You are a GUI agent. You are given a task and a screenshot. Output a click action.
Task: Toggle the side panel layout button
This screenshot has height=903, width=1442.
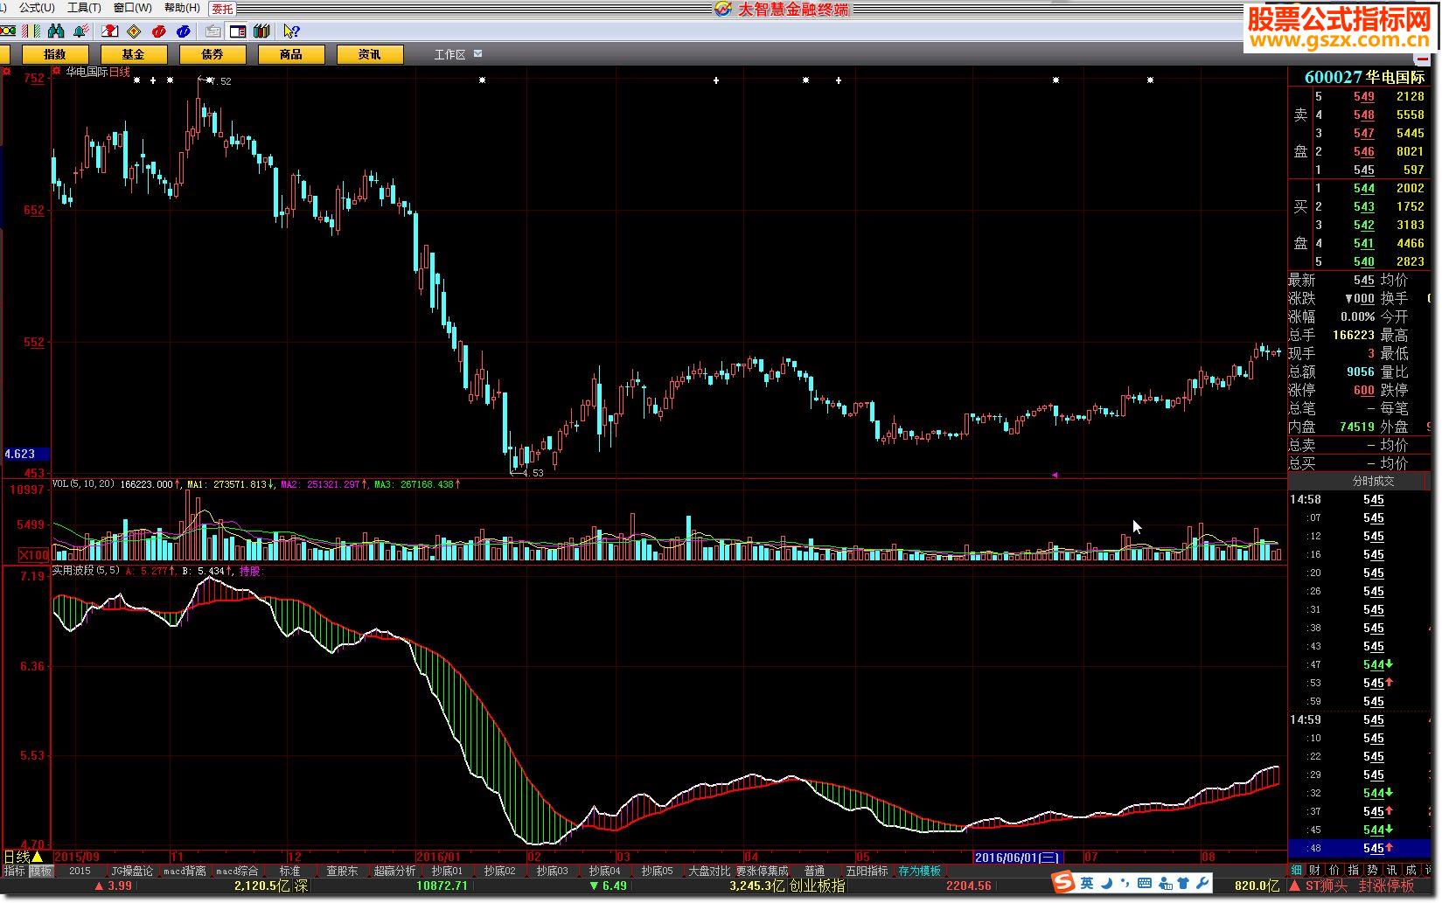pos(237,31)
